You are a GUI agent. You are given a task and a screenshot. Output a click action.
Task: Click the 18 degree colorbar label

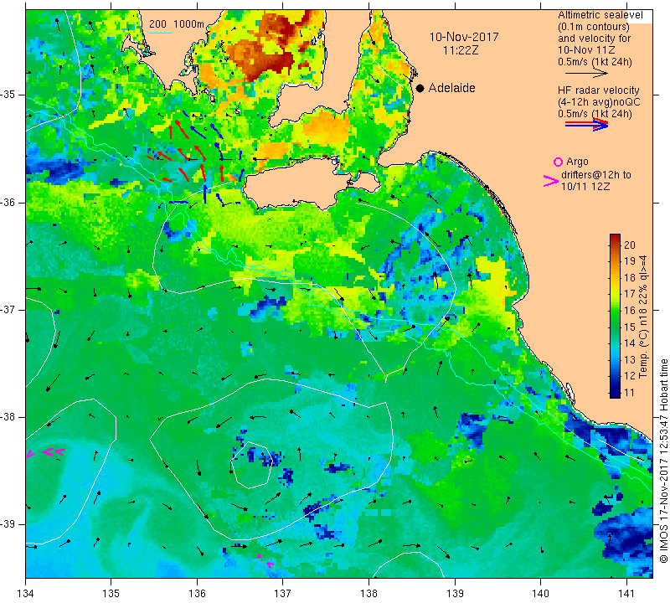tap(630, 278)
